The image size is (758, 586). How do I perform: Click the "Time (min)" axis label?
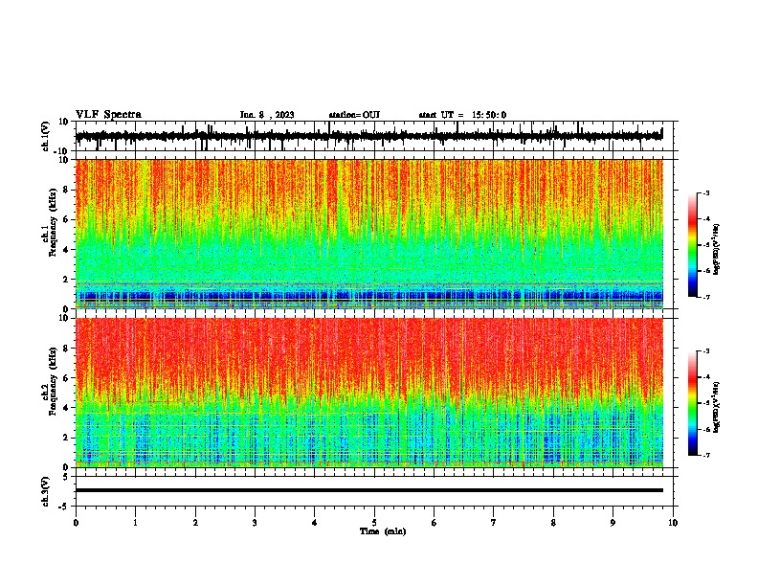(x=383, y=531)
